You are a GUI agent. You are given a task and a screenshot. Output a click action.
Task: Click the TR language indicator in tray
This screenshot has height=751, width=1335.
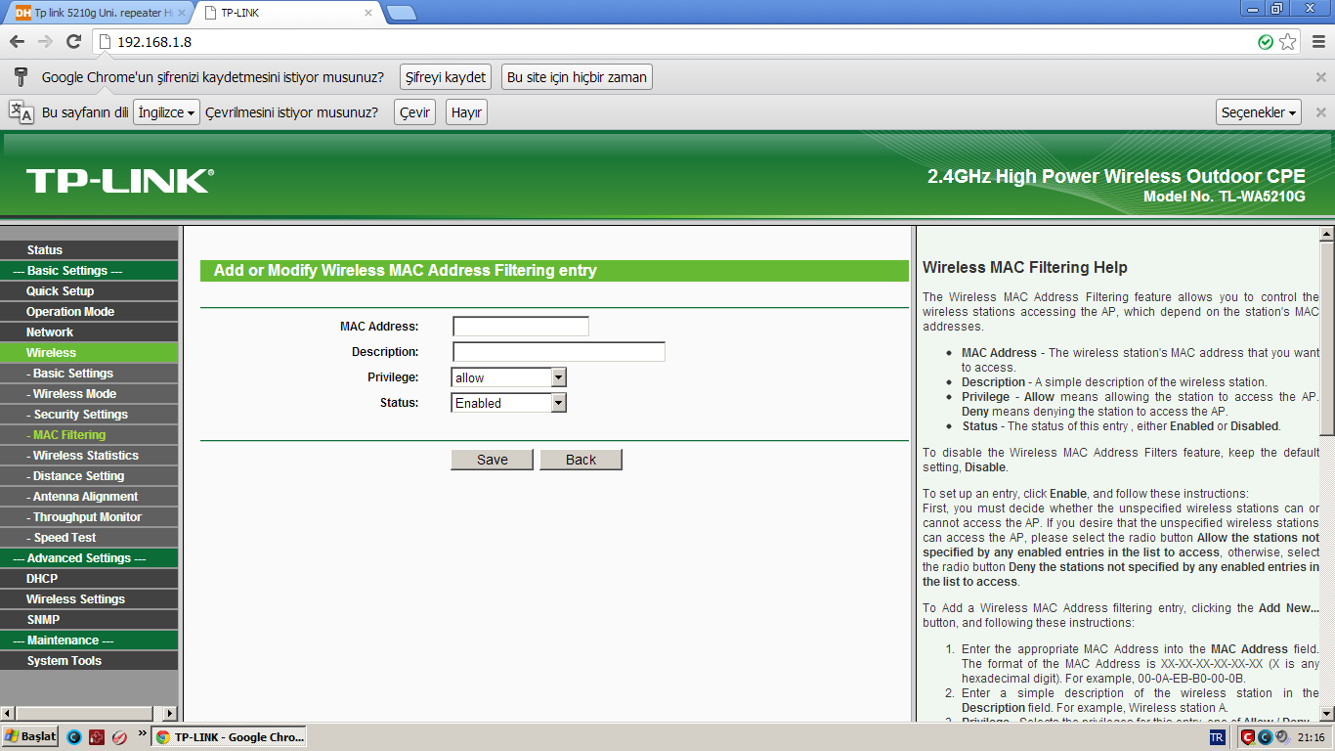[x=1217, y=737]
